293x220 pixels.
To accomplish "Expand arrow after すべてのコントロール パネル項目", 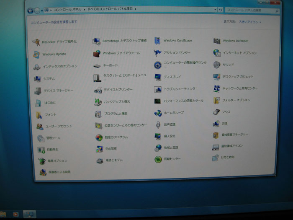I will tap(136, 9).
